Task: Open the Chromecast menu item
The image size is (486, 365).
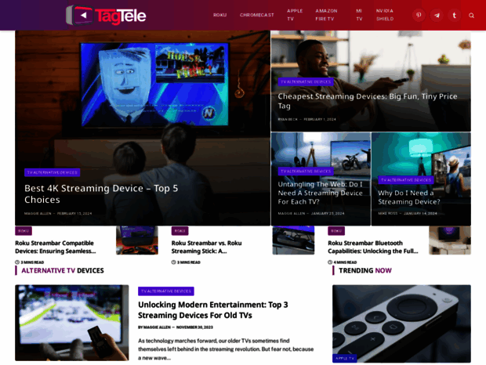Action: click(256, 15)
